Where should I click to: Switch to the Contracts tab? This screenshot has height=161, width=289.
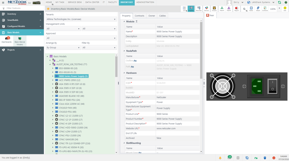click(x=139, y=16)
